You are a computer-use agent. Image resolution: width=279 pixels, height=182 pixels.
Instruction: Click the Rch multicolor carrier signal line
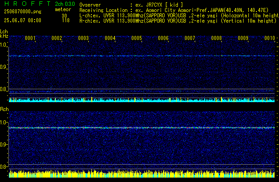tap(141, 128)
